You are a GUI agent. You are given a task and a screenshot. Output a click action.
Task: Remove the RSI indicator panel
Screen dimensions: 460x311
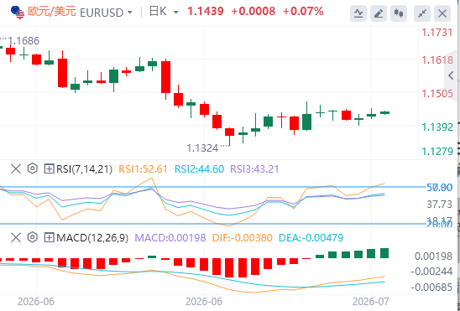pos(16,169)
